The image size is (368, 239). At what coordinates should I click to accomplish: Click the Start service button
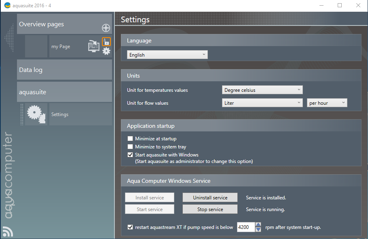tap(150, 209)
